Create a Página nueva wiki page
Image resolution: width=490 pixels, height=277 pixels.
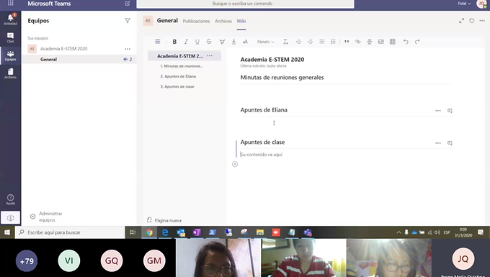pos(164,220)
